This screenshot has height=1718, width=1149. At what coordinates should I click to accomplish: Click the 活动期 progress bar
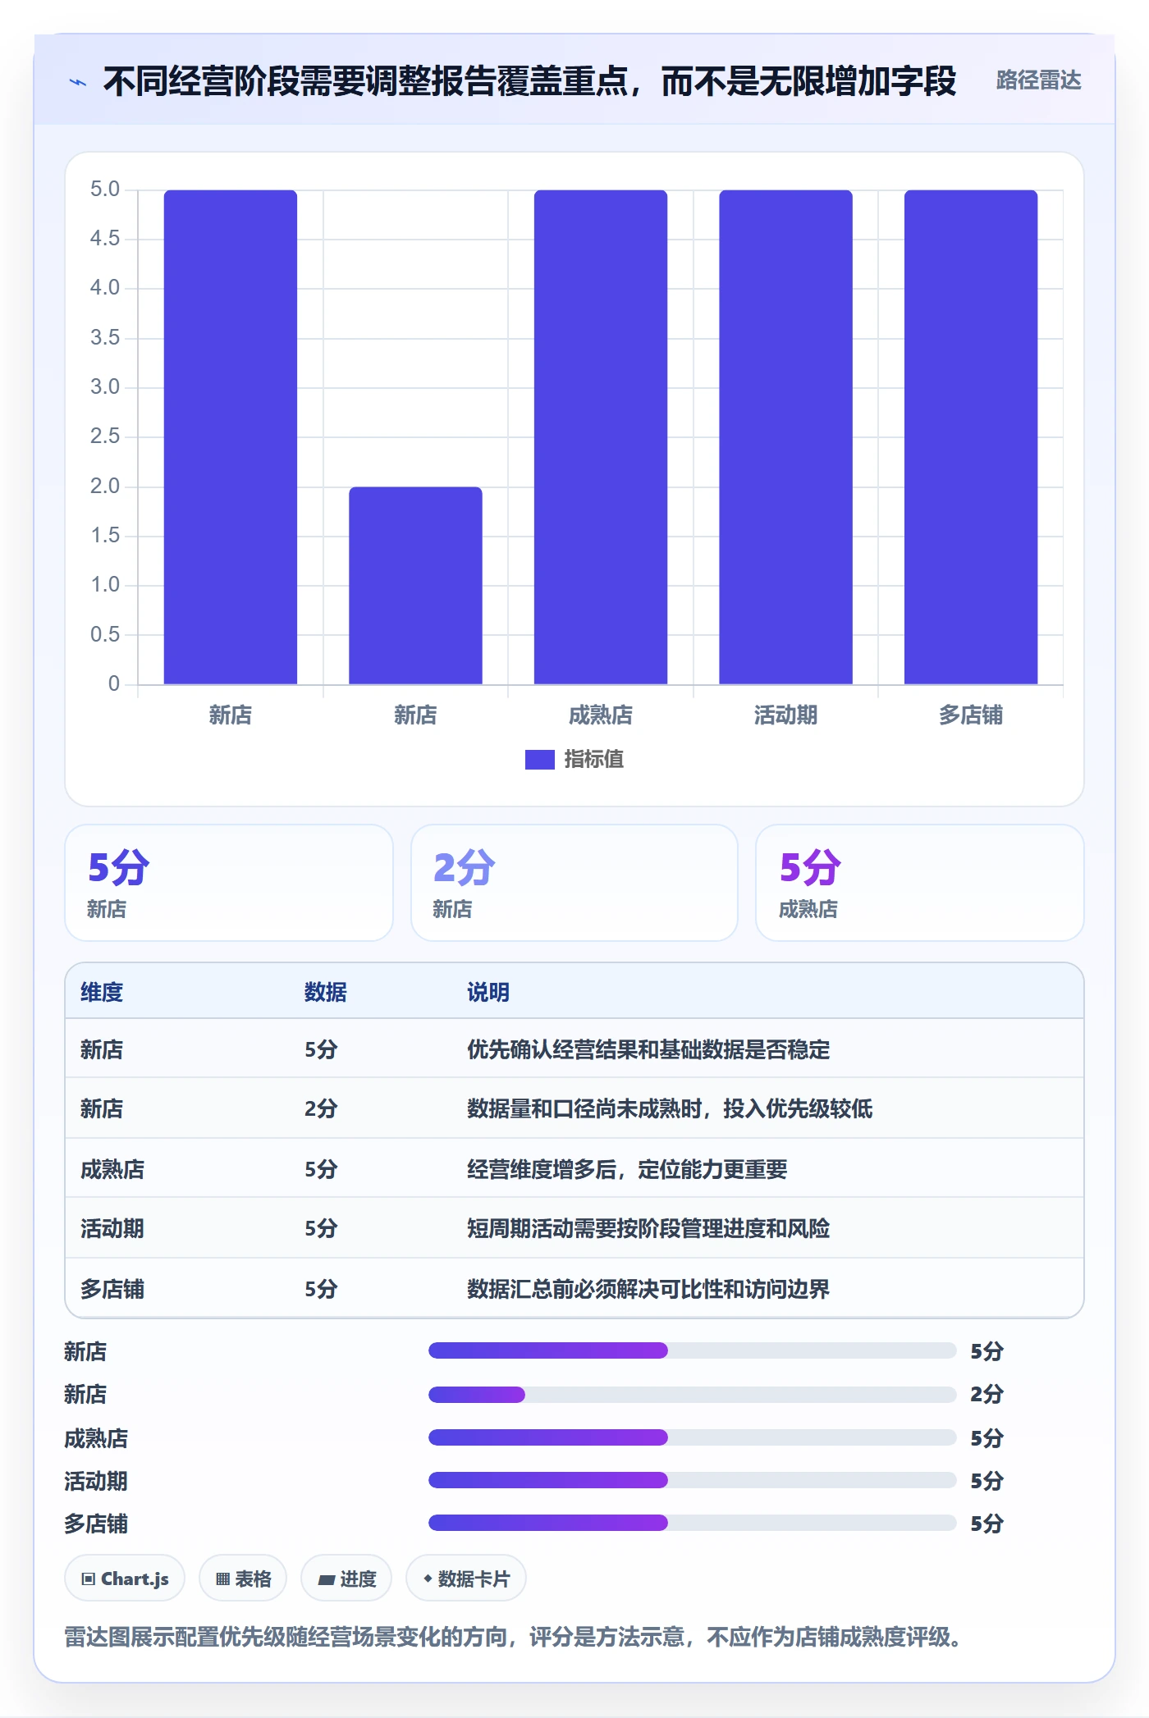coord(693,1480)
